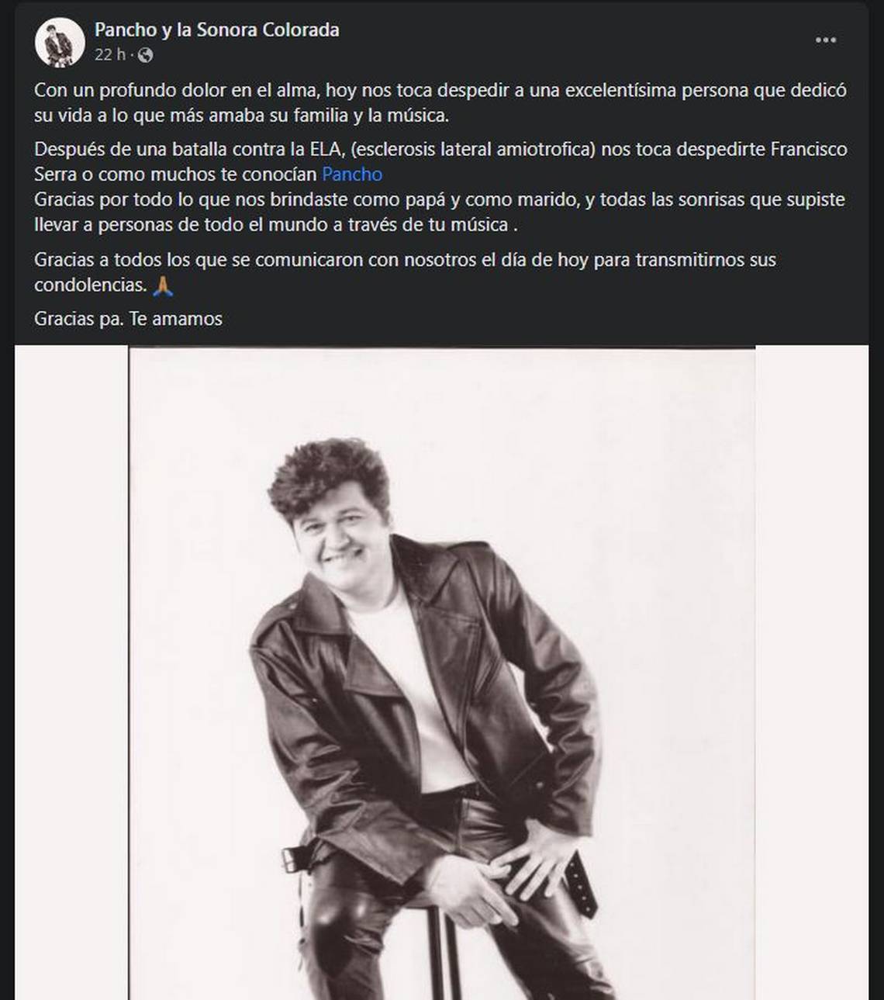Click the 'Con un profundo dolor' paragraph
This screenshot has width=884, height=1000.
click(440, 102)
